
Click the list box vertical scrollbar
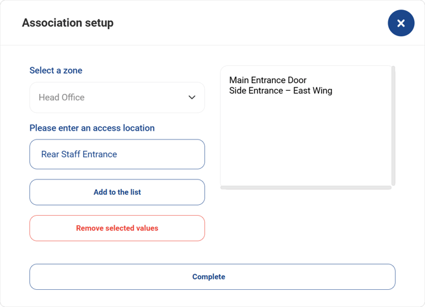[393, 126]
